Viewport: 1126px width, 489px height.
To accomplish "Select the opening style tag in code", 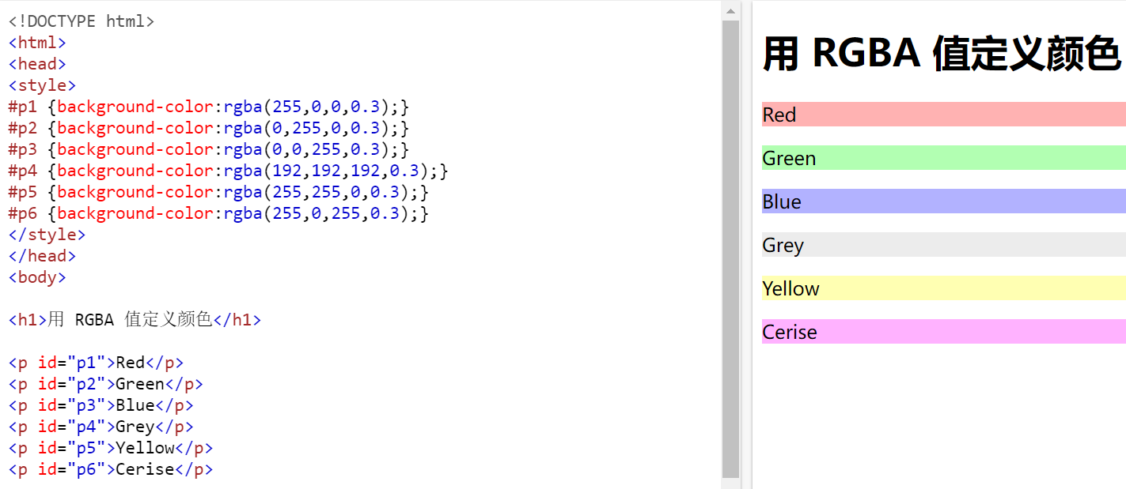I will tap(41, 85).
